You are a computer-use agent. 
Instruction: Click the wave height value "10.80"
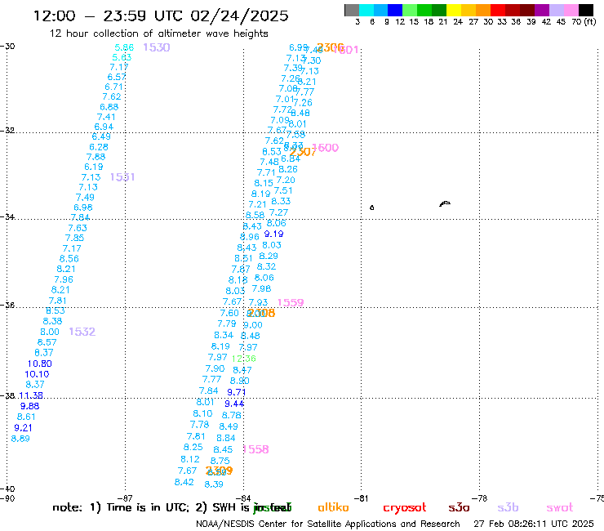coord(40,364)
